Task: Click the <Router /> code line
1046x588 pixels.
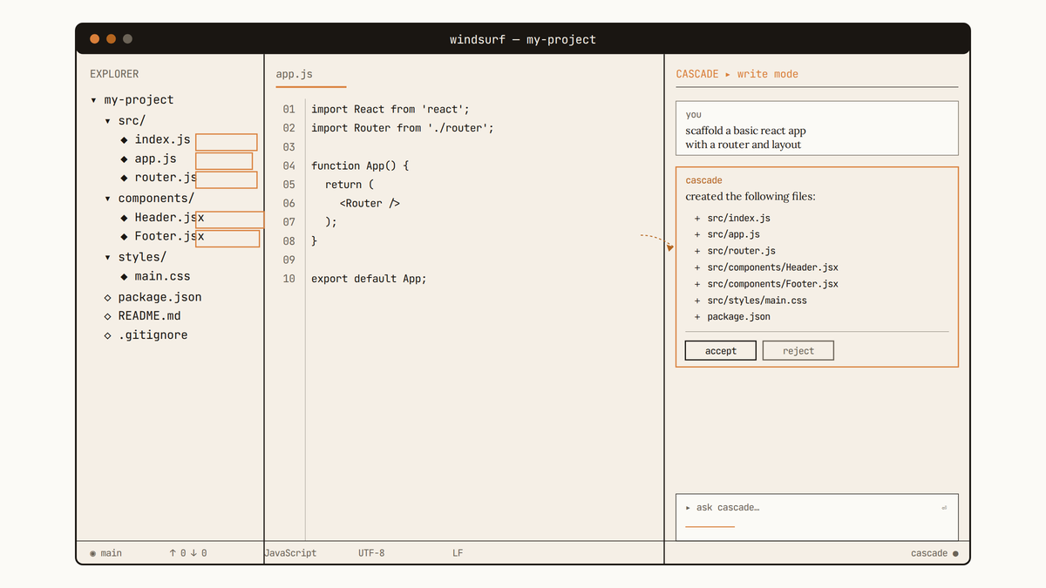Action: coord(370,204)
